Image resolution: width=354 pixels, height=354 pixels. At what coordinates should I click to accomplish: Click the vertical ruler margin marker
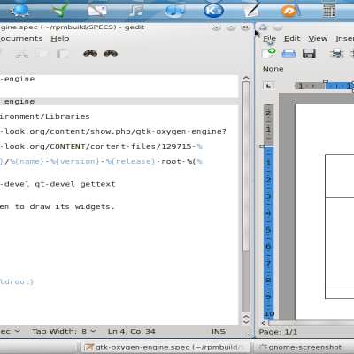pos(262,146)
